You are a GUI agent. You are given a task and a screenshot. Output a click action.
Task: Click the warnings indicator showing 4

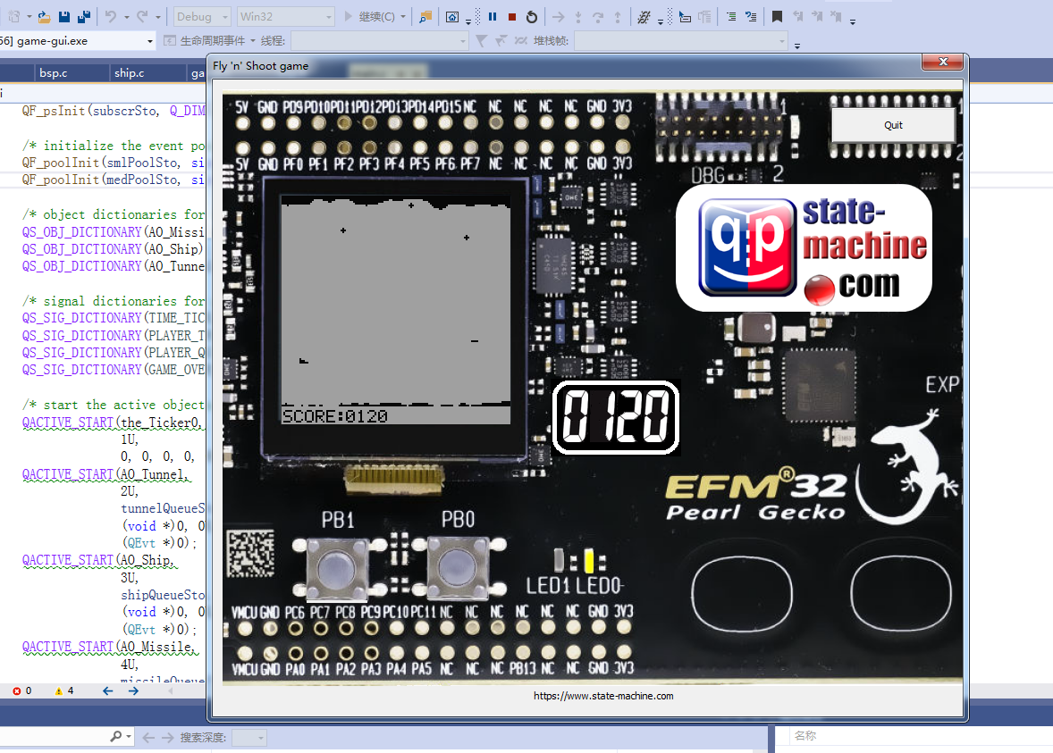pos(64,690)
